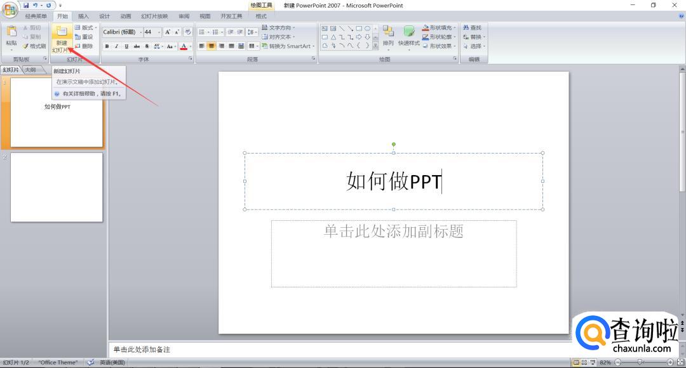This screenshot has height=368, width=686.
Task: Open Shape Outline dropdown (形状轮廓)
Action: (439, 37)
